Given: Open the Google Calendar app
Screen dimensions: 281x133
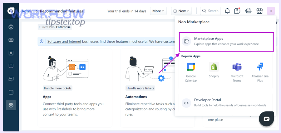Looking at the screenshot, I should 191,71.
